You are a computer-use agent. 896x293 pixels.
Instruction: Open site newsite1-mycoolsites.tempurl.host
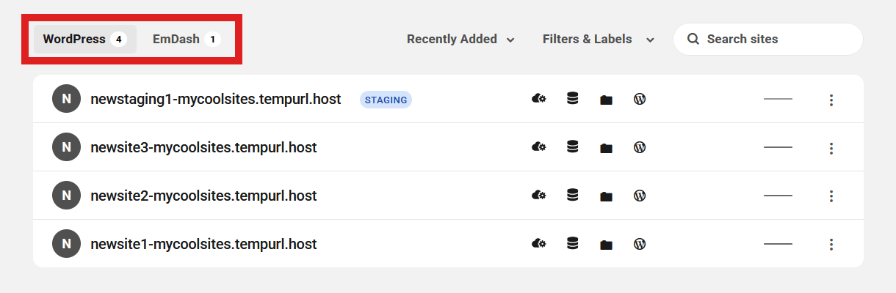click(203, 244)
